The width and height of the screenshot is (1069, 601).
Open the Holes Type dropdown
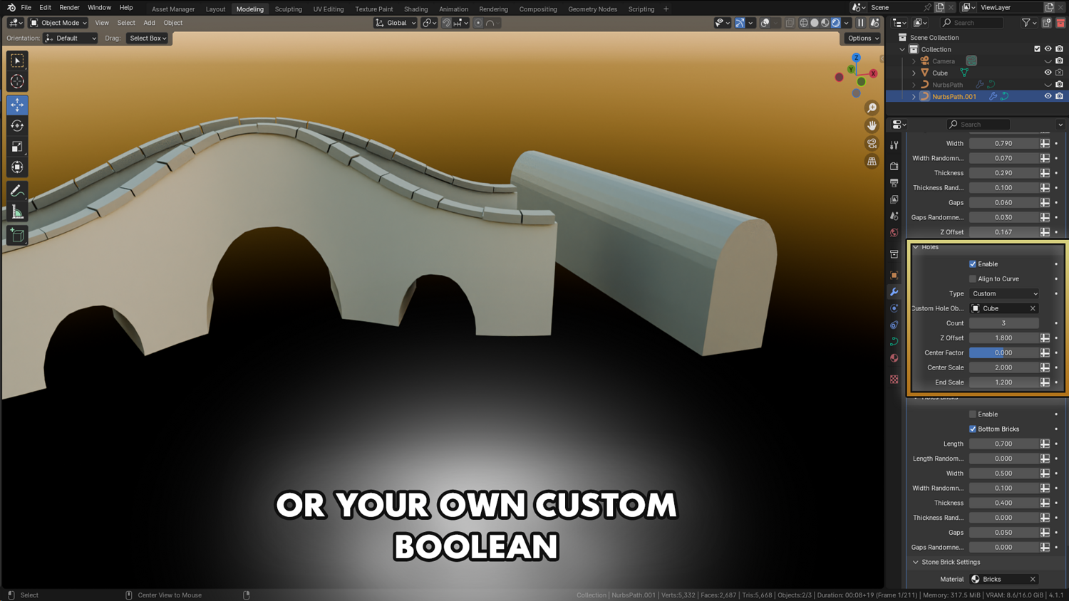click(x=1004, y=293)
